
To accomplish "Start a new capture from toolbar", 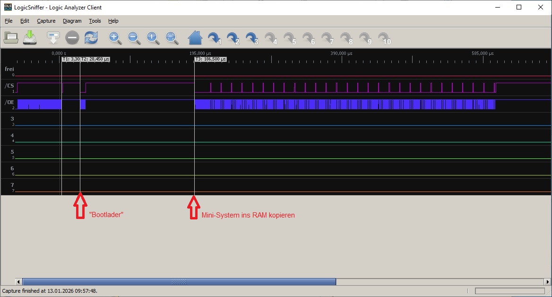I will [53, 37].
